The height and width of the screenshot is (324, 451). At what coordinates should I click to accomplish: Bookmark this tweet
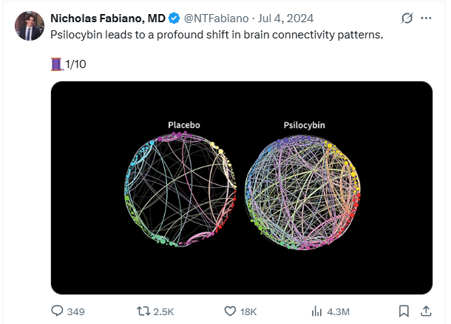tap(404, 311)
